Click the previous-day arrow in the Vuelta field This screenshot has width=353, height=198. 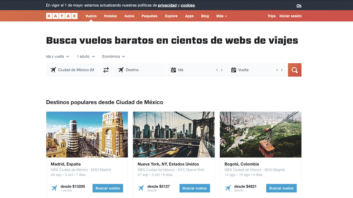tap(277, 70)
